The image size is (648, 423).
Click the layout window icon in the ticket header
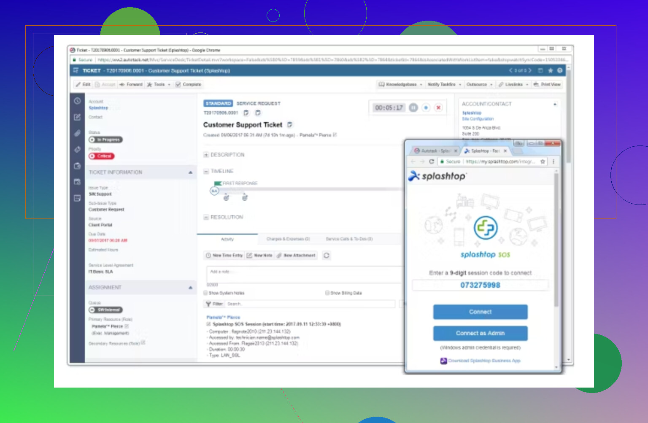[540, 70]
